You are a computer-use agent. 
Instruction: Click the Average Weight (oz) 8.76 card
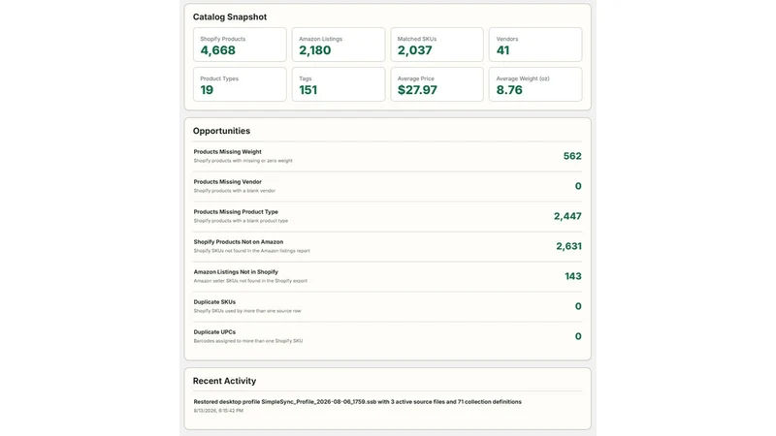535,84
